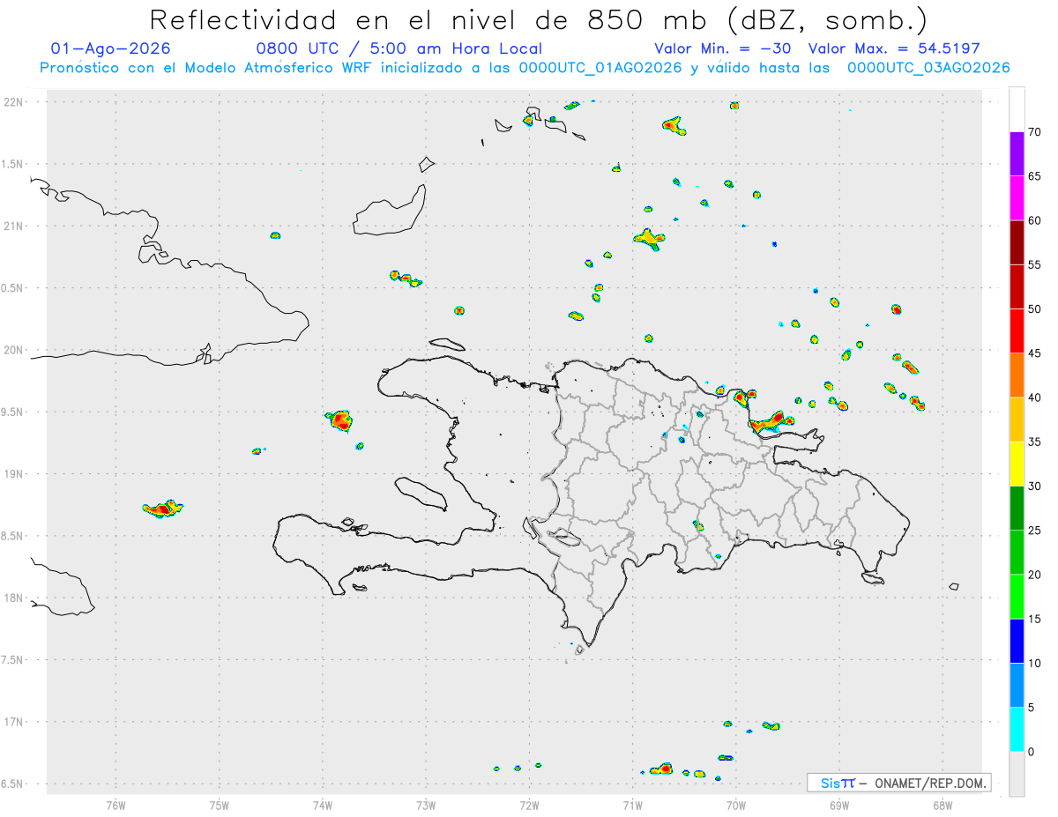The width and height of the screenshot is (1058, 817).
Task: Select the "19N" latitude axis label
Action: (15, 474)
